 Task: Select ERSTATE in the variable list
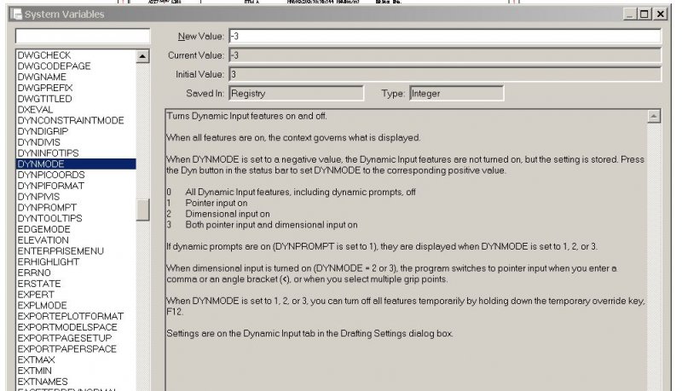point(38,284)
